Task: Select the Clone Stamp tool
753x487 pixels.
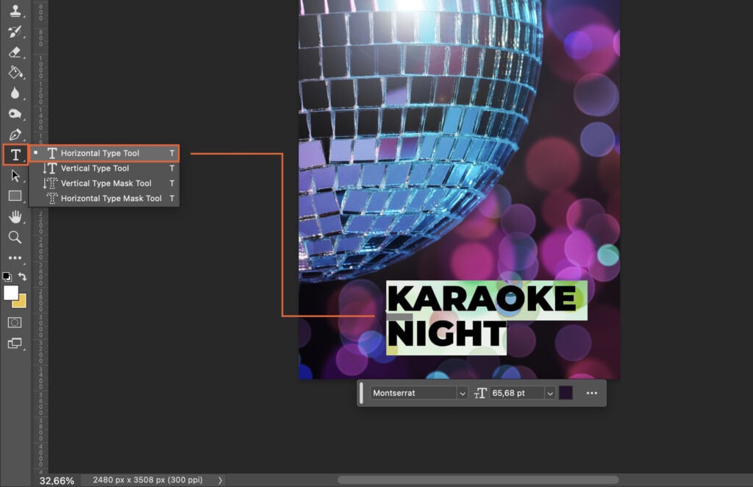Action: tap(15, 13)
